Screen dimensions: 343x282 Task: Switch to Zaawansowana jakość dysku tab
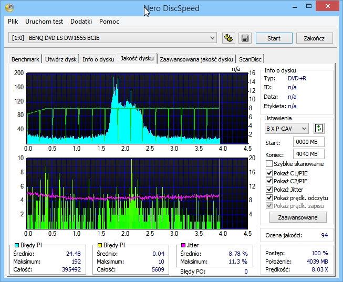pyautogui.click(x=196, y=59)
